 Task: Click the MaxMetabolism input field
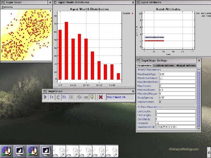[177, 82]
